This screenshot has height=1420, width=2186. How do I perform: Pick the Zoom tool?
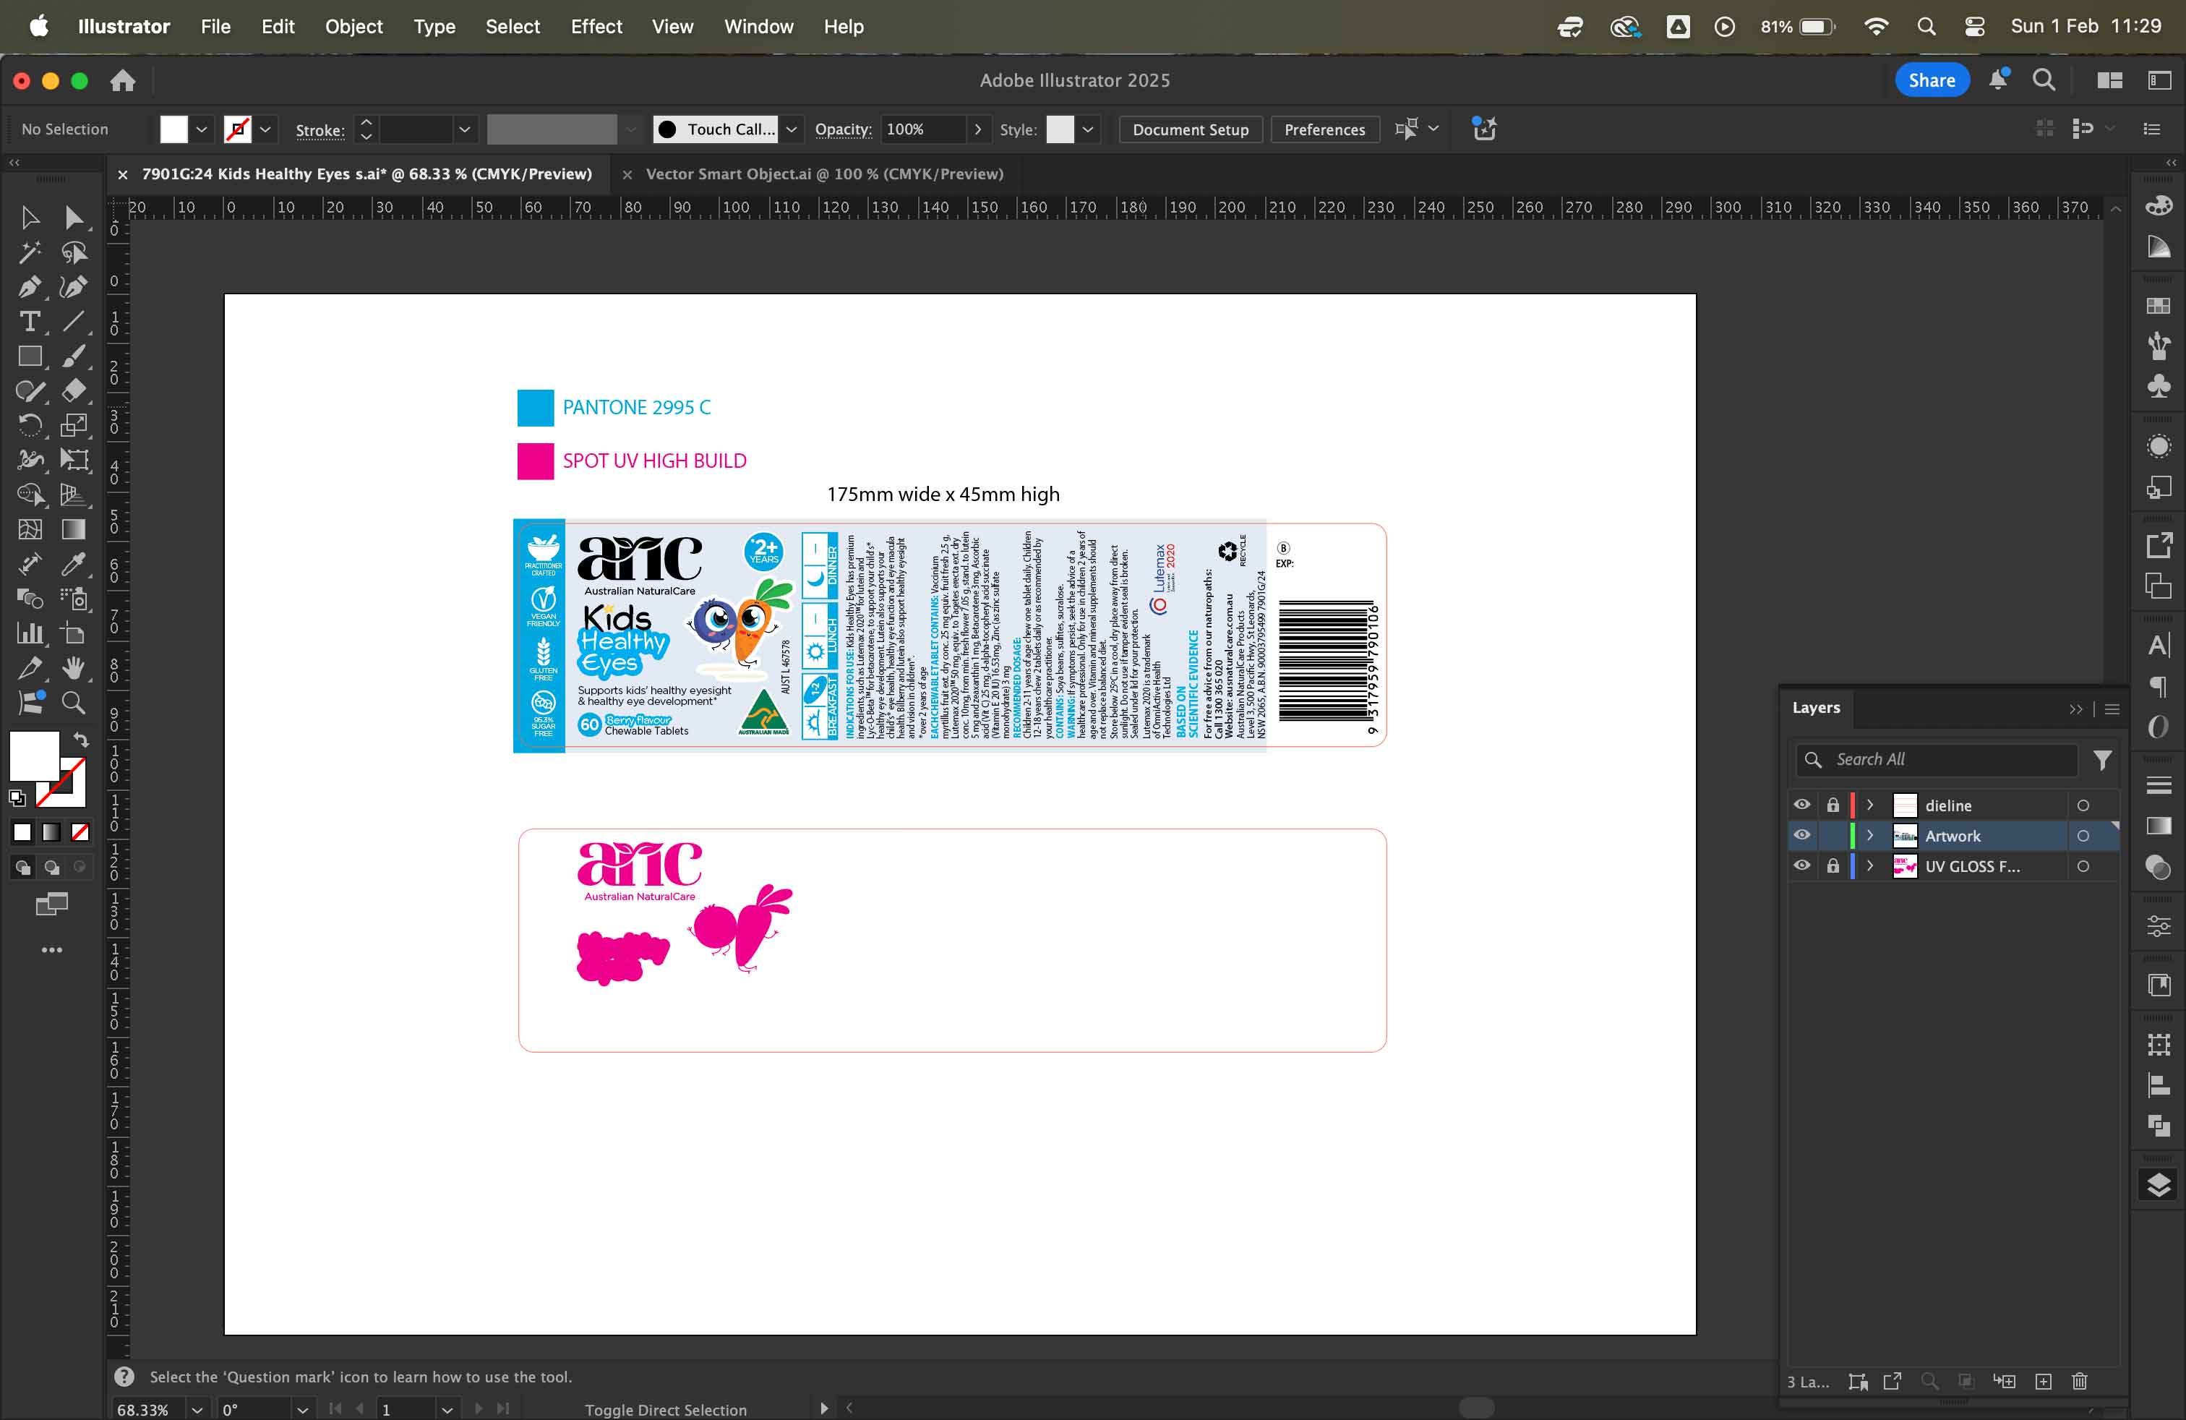click(74, 703)
